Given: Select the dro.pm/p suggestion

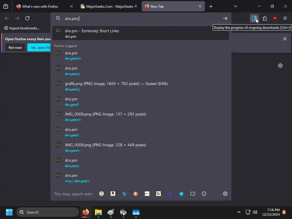Looking at the screenshot, I should 141,71.
